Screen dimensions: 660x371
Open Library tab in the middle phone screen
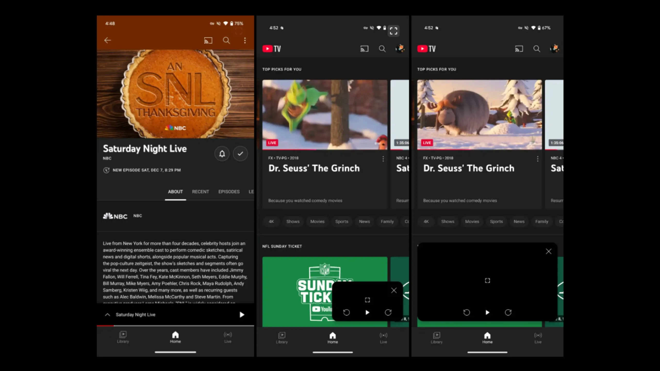click(x=282, y=338)
